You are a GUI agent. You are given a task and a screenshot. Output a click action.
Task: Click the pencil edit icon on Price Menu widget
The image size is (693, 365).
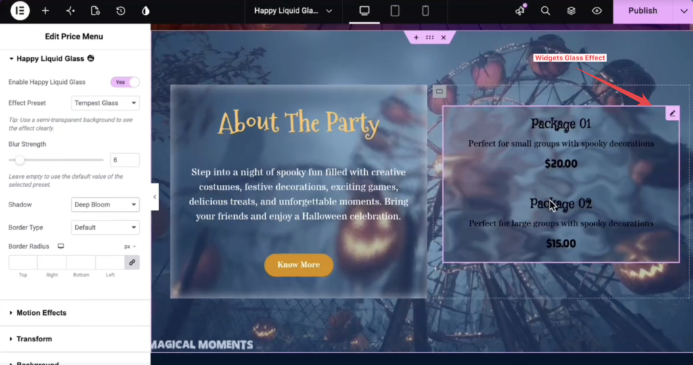point(672,113)
